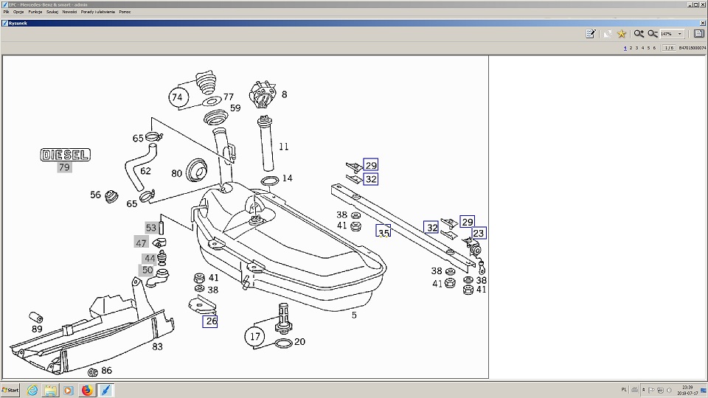Select circled part number 74

[176, 98]
